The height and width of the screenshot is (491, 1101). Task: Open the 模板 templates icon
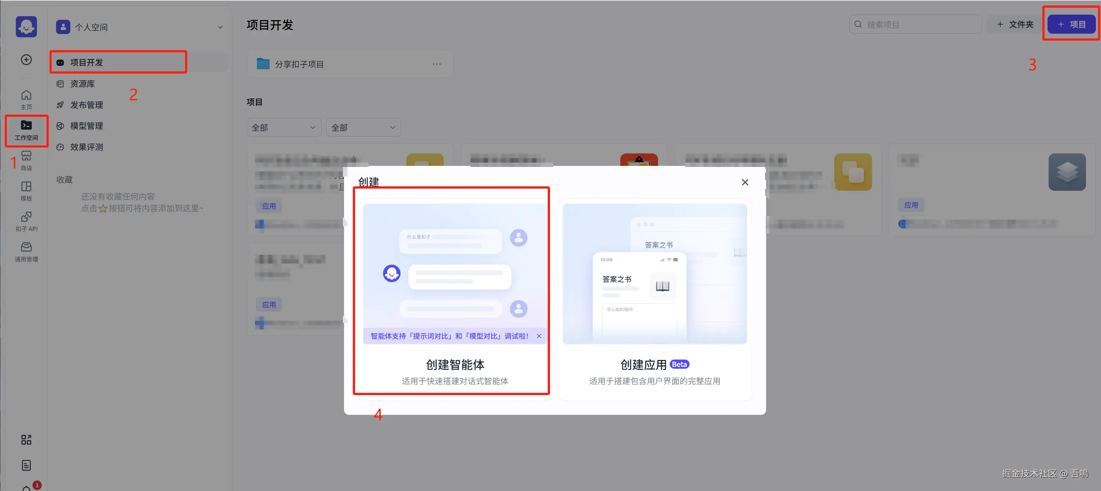[26, 190]
